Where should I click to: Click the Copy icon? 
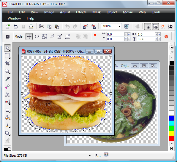click(x=49, y=27)
